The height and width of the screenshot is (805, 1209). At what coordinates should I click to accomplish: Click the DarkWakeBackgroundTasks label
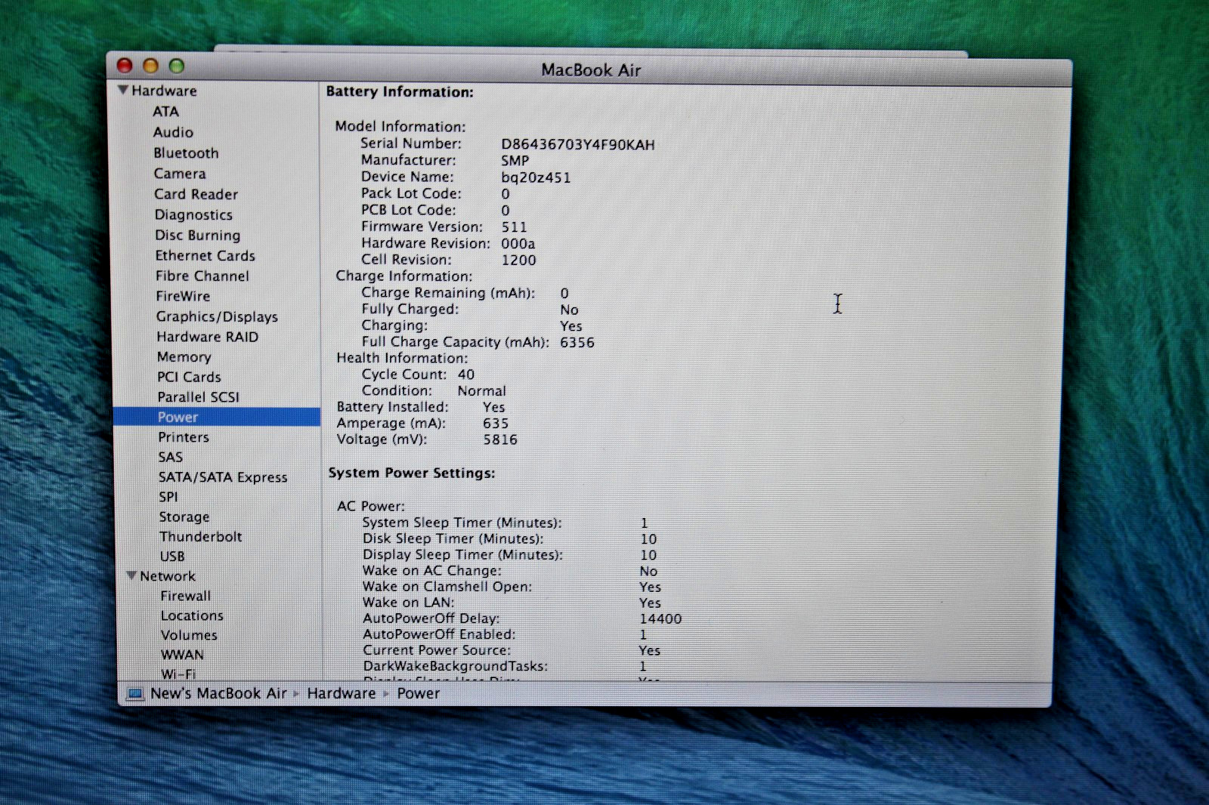coord(456,666)
